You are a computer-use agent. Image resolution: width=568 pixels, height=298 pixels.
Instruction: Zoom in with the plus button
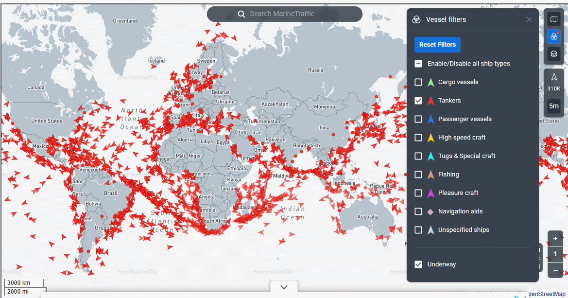tap(555, 238)
